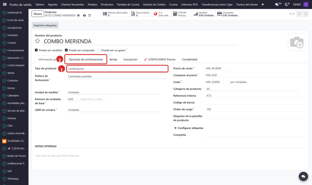Enable the Puede ser un gasto checkbox
The width and height of the screenshot is (312, 185).
(99, 50)
